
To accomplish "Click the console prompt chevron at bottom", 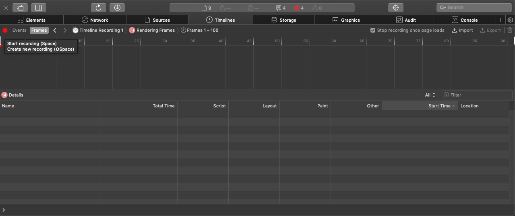I will 4,210.
